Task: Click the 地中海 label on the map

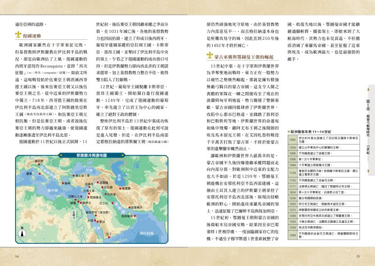Action: pyautogui.click(x=53, y=190)
